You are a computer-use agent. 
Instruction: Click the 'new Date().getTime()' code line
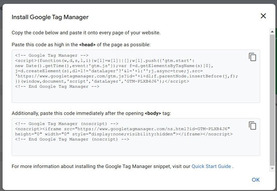pyautogui.click(x=114, y=66)
